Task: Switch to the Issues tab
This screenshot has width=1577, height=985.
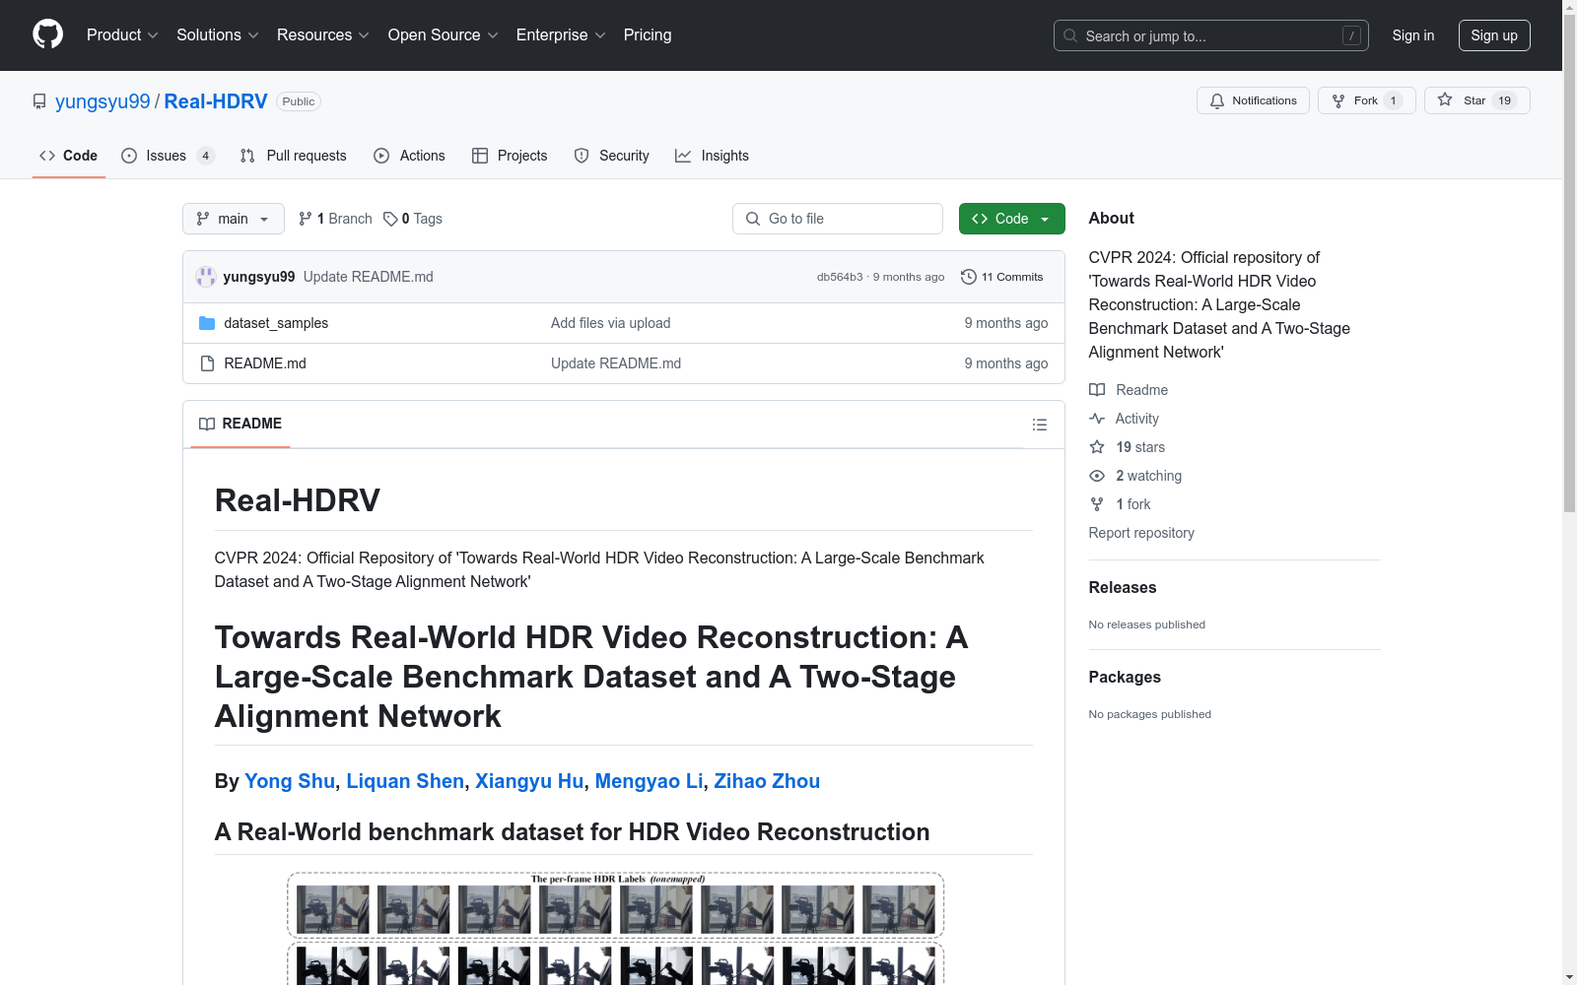Action: pyautogui.click(x=168, y=156)
